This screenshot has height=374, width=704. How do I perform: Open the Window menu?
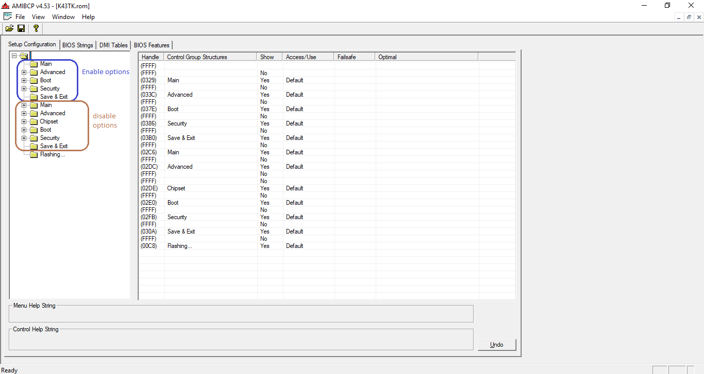click(x=63, y=17)
